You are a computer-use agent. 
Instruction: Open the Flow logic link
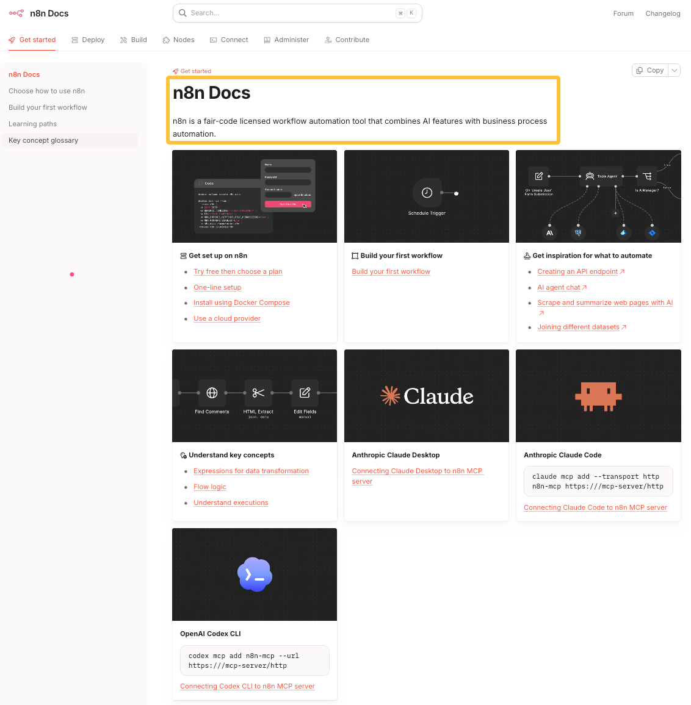point(210,487)
